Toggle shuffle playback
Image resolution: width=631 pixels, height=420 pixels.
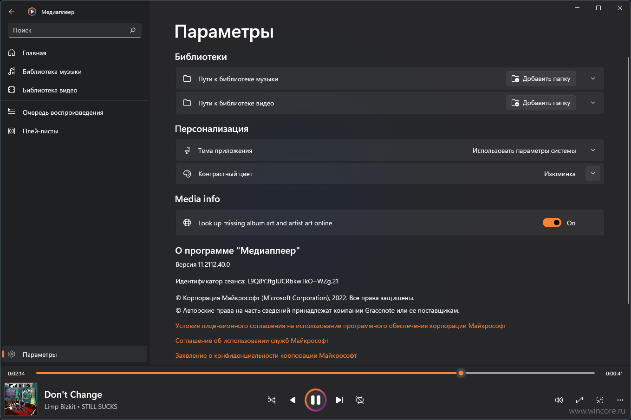pyautogui.click(x=272, y=400)
